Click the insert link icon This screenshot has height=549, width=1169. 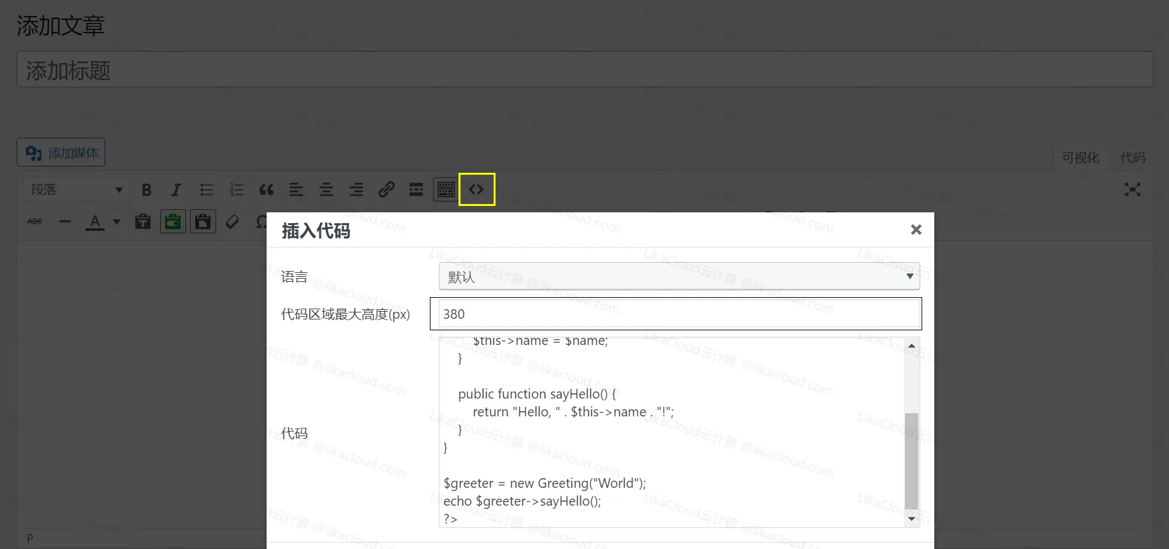point(386,189)
